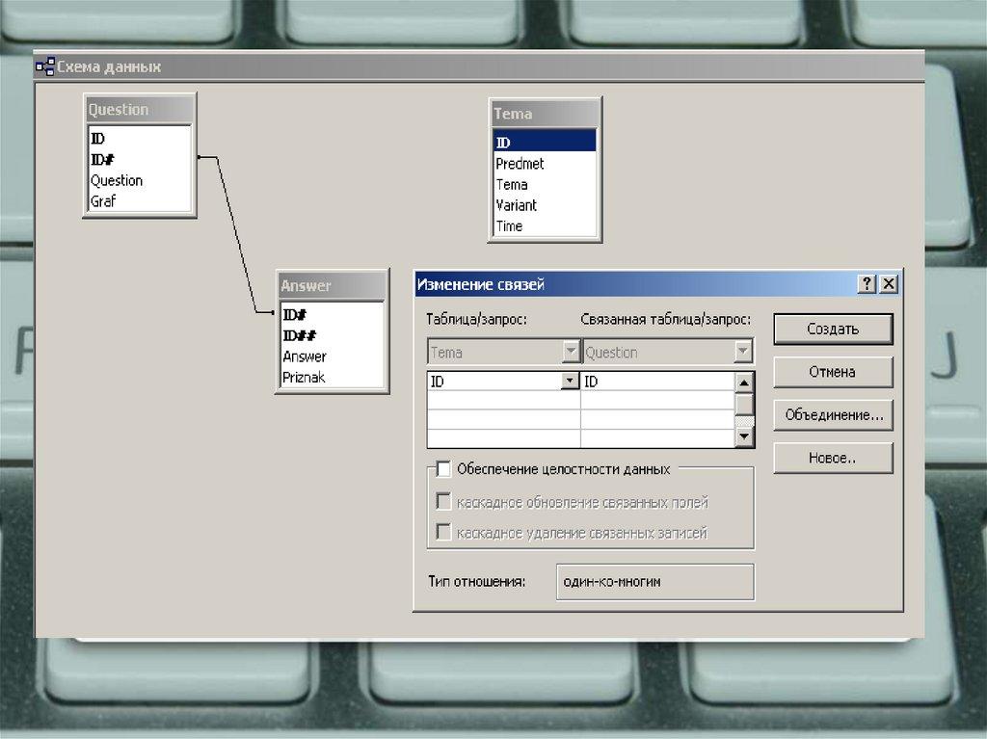
Task: Click the Новое.. button
Action: pyautogui.click(x=833, y=459)
